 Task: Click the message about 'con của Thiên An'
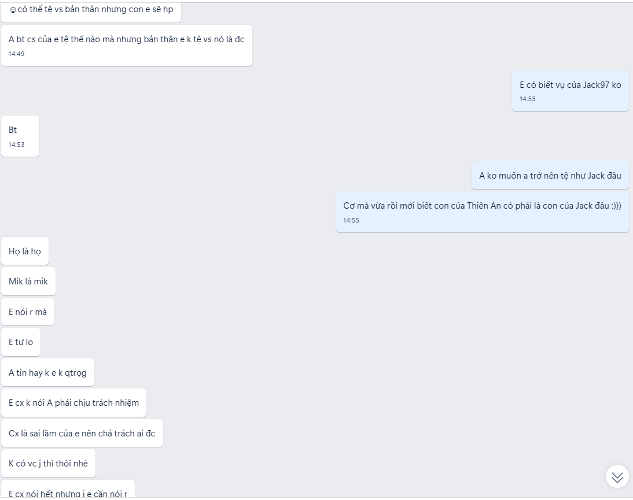coord(482,212)
